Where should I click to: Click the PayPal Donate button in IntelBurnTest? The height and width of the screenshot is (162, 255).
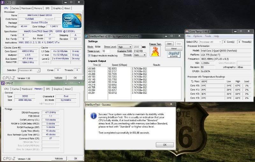coord(174,54)
